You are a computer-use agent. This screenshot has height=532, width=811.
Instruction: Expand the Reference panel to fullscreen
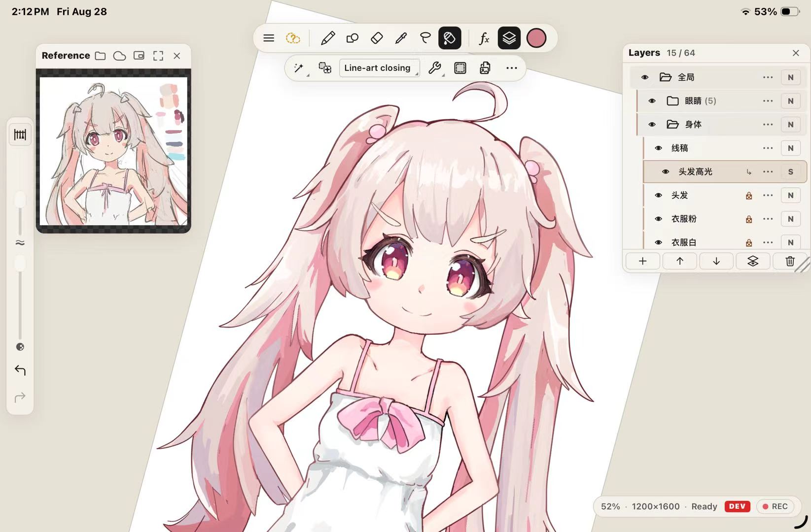(x=158, y=56)
